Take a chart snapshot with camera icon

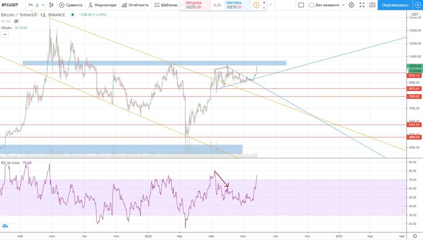tap(372, 5)
